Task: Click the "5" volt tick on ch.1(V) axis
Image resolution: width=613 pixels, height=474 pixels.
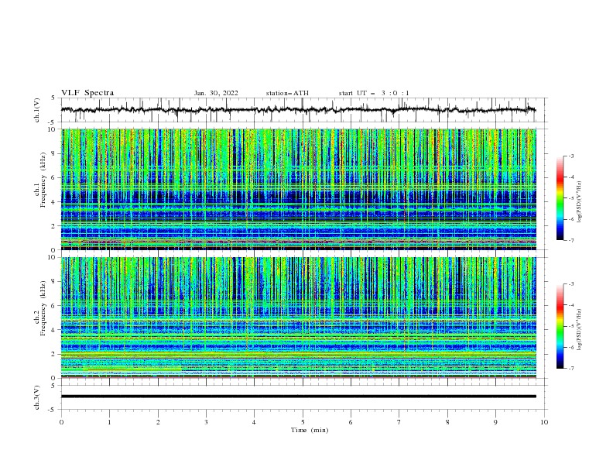Action: click(53, 98)
